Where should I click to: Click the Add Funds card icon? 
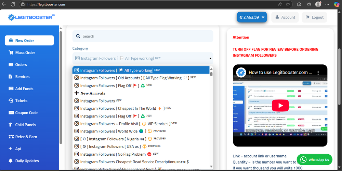click(11, 89)
